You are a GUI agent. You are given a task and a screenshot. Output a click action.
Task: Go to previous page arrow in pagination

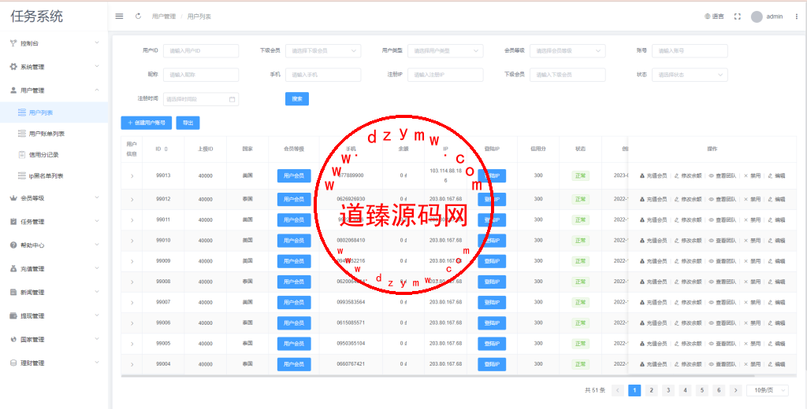(x=618, y=390)
